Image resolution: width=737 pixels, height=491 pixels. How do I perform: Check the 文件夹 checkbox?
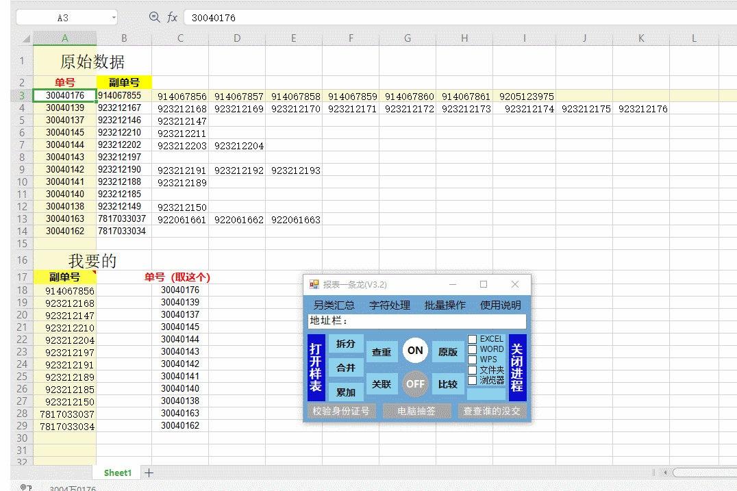[x=473, y=370]
